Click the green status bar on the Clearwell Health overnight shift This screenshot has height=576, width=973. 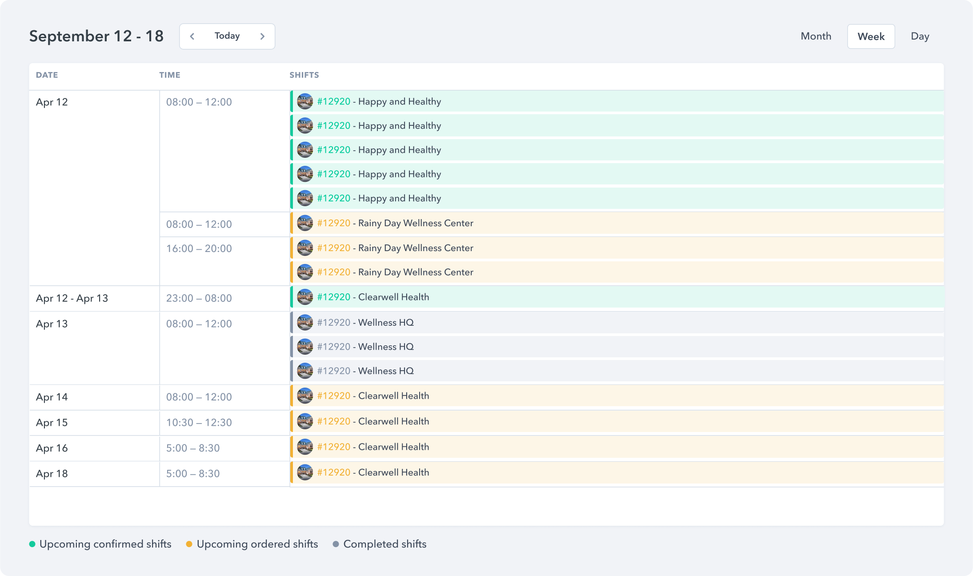(x=292, y=297)
